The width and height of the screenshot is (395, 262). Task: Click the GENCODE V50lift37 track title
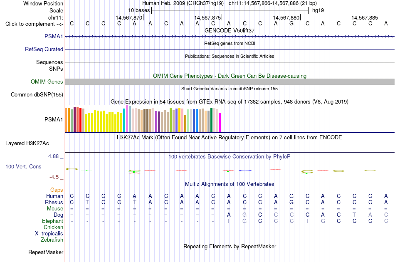coord(230,30)
